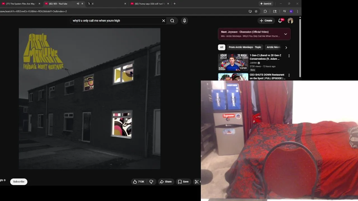Close the 505 - YouTube tab
Screen dimensions: 358x201
click(82, 4)
